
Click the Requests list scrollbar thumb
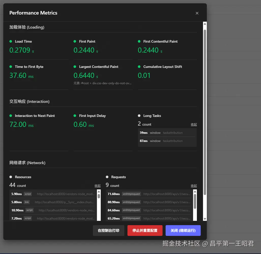click(195, 201)
